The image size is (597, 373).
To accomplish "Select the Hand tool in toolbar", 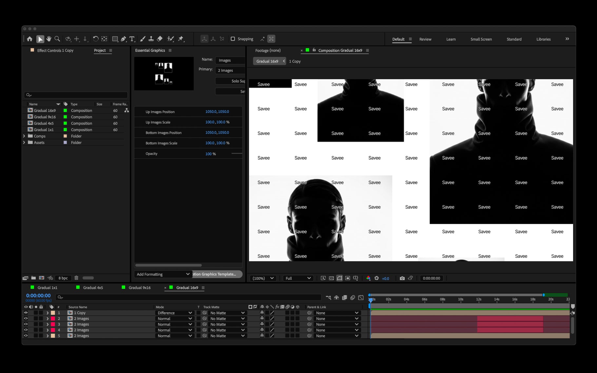I will click(x=49, y=39).
